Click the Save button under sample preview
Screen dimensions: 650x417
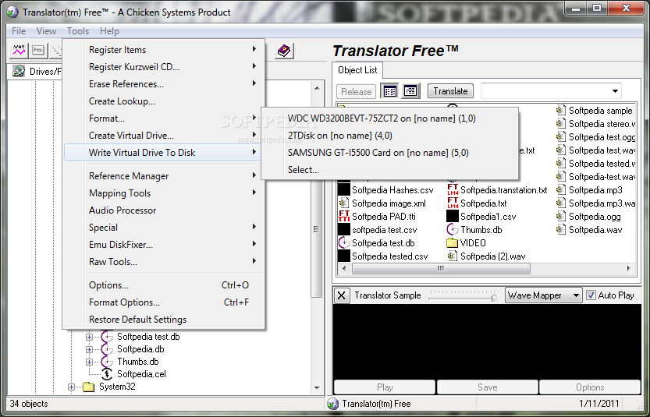click(x=488, y=387)
